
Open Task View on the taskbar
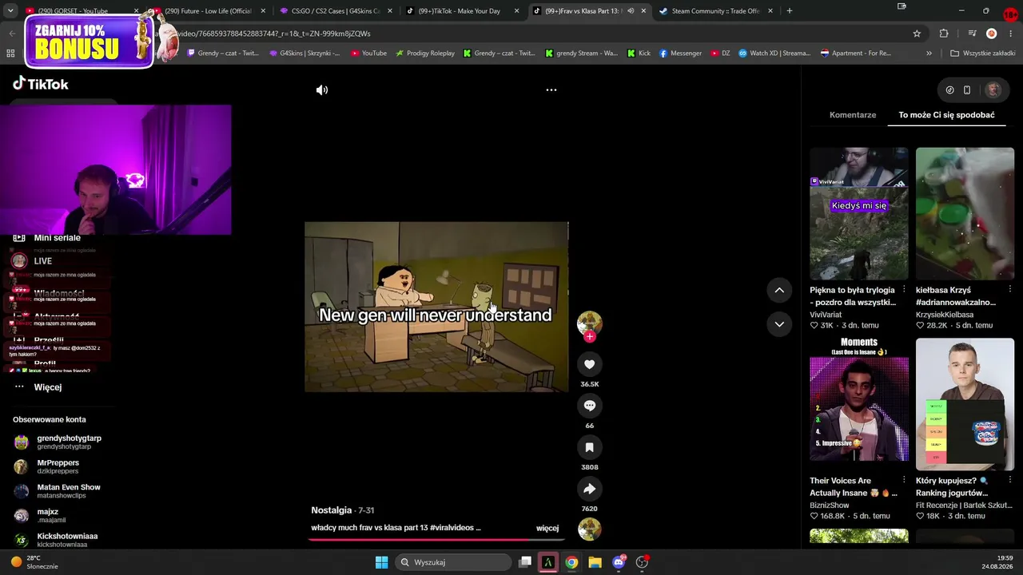pyautogui.click(x=525, y=562)
